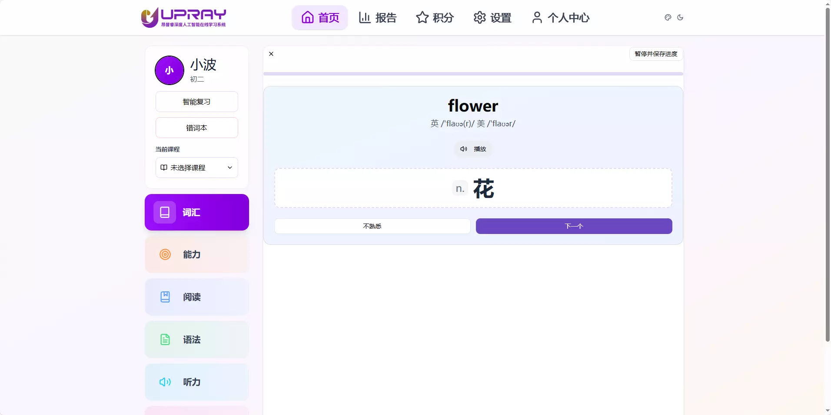The width and height of the screenshot is (831, 415).
Task: Open the 阅读 reading module
Action: tap(196, 297)
